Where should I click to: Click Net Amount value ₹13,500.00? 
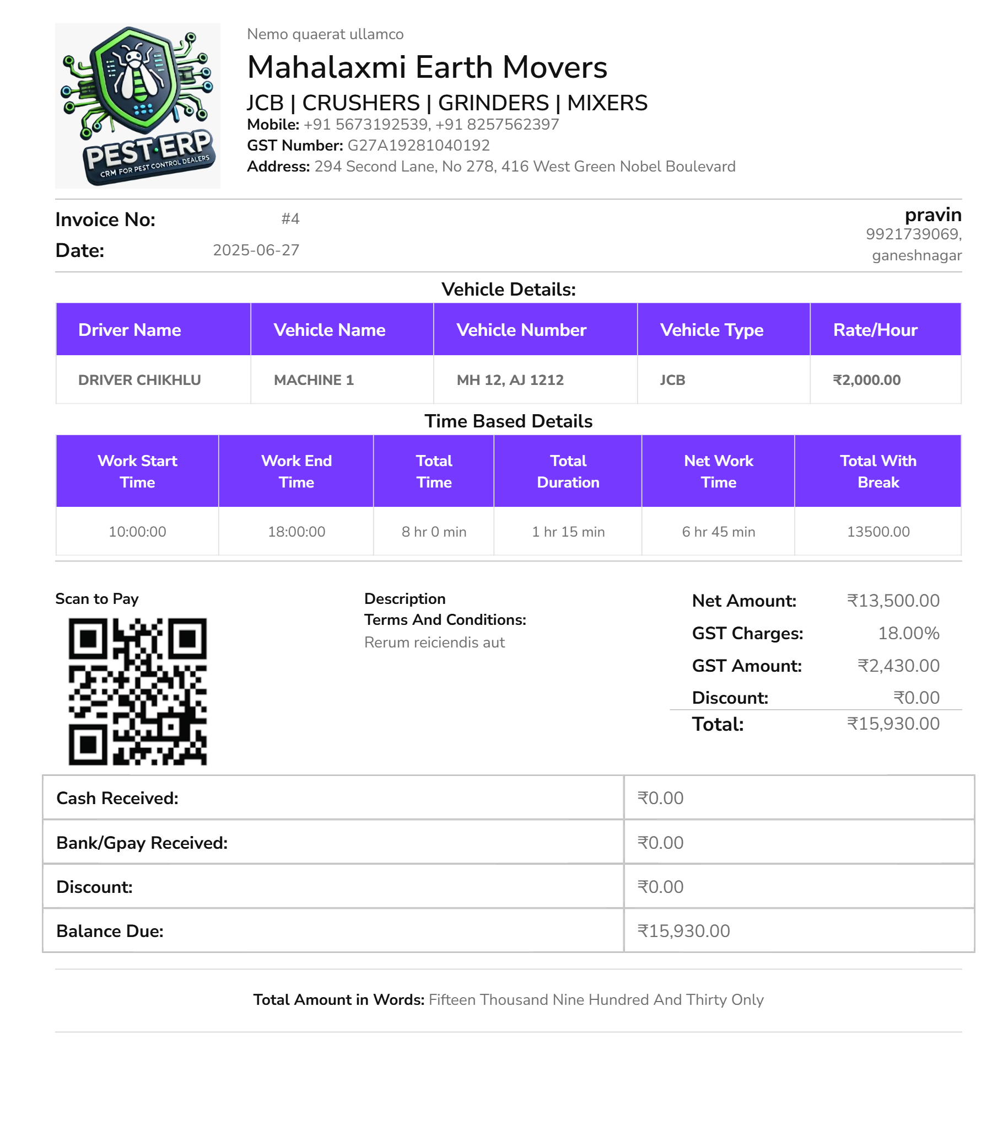tap(893, 601)
